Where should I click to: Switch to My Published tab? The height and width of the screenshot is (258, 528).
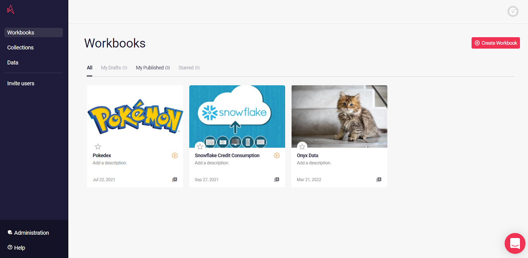(153, 68)
